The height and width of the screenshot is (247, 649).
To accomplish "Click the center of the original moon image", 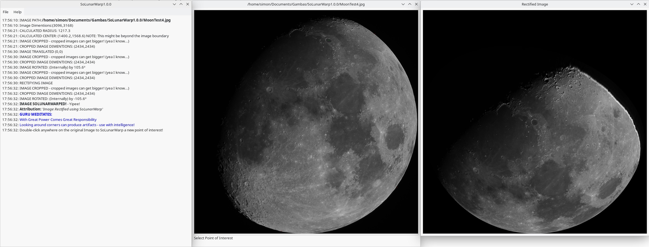I will coord(306,122).
